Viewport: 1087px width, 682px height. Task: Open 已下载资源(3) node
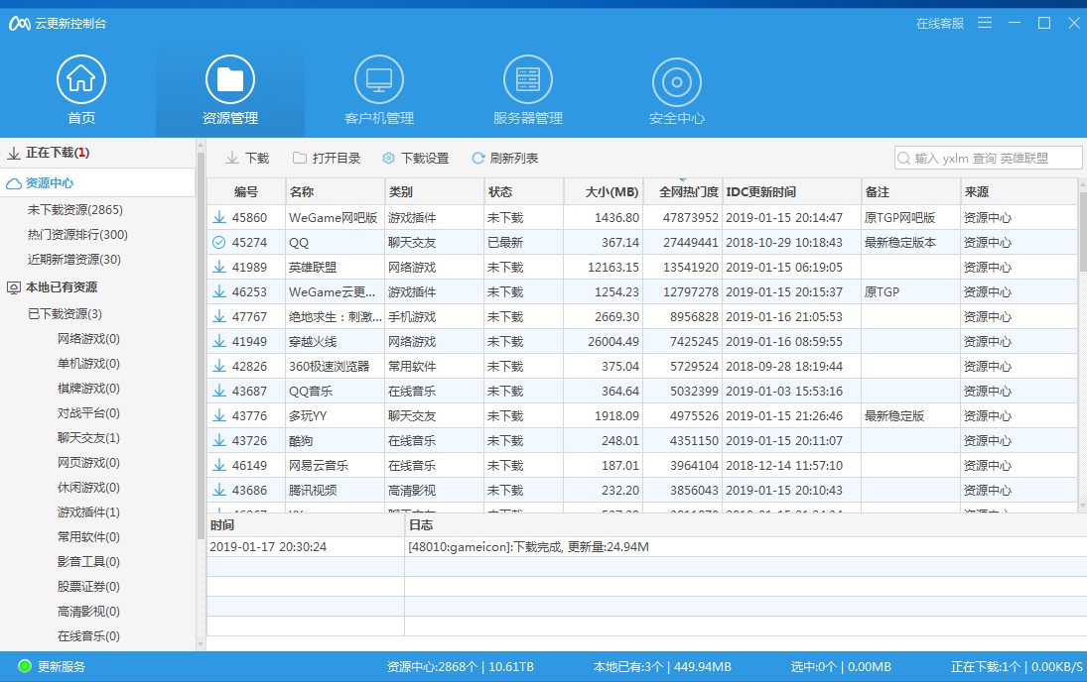click(65, 314)
